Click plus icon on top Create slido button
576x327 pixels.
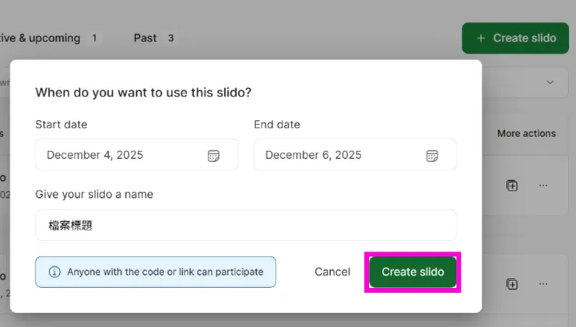coord(480,38)
